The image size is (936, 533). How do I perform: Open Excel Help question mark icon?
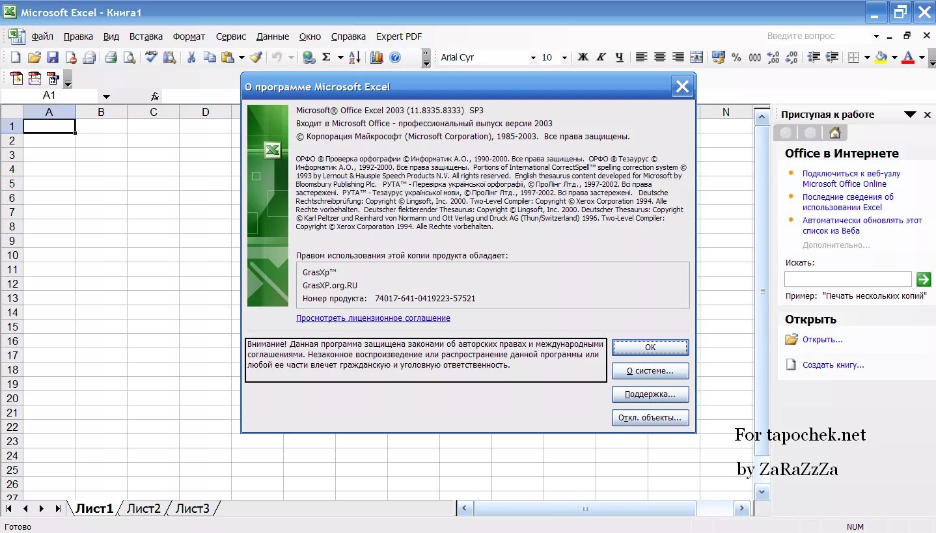(x=394, y=57)
